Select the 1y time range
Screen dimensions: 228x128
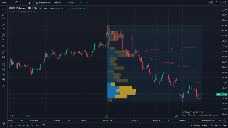(x=15, y=125)
